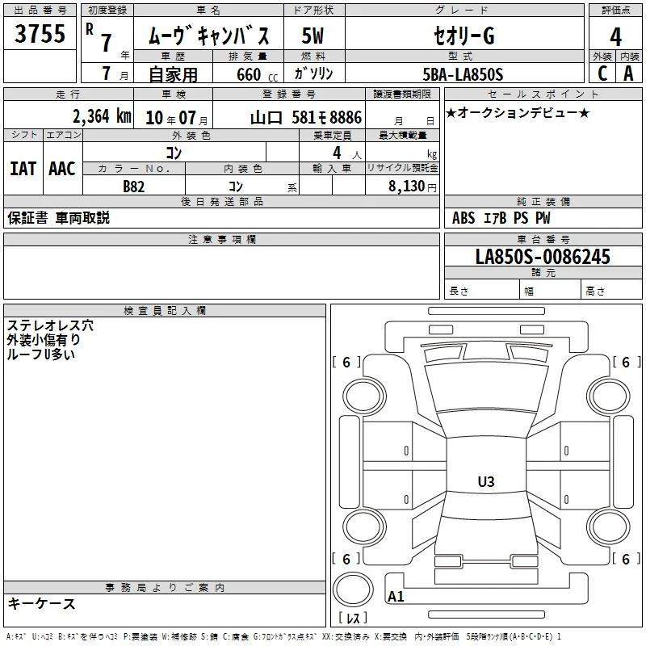Click lot number 3755
Viewport: 646px width, 646px height.
tap(40, 34)
